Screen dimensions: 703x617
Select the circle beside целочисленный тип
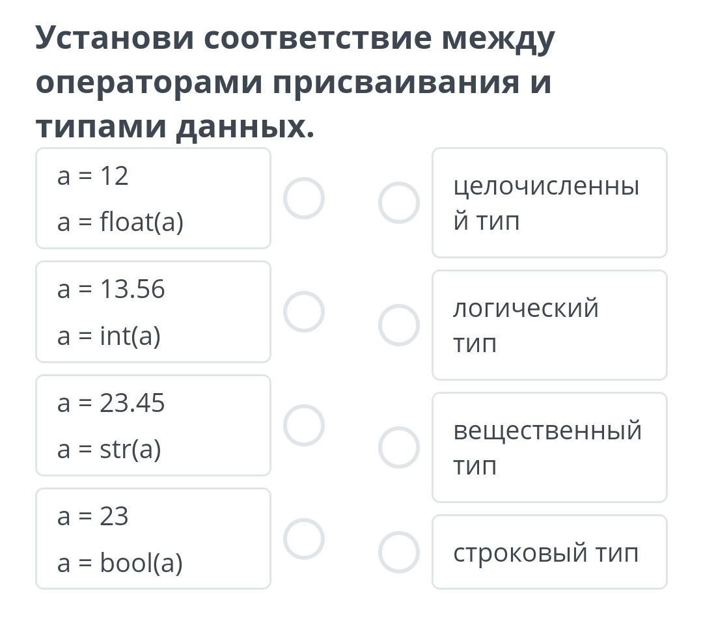point(398,202)
